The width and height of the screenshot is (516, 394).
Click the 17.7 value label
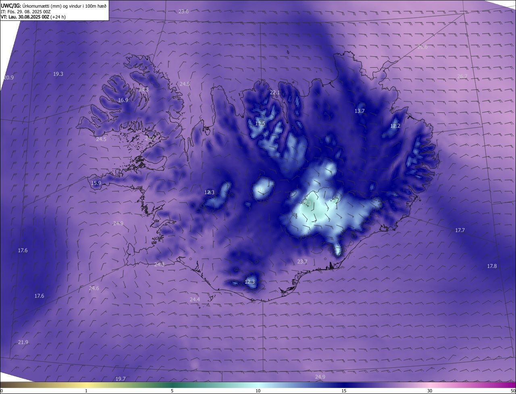pos(460,230)
